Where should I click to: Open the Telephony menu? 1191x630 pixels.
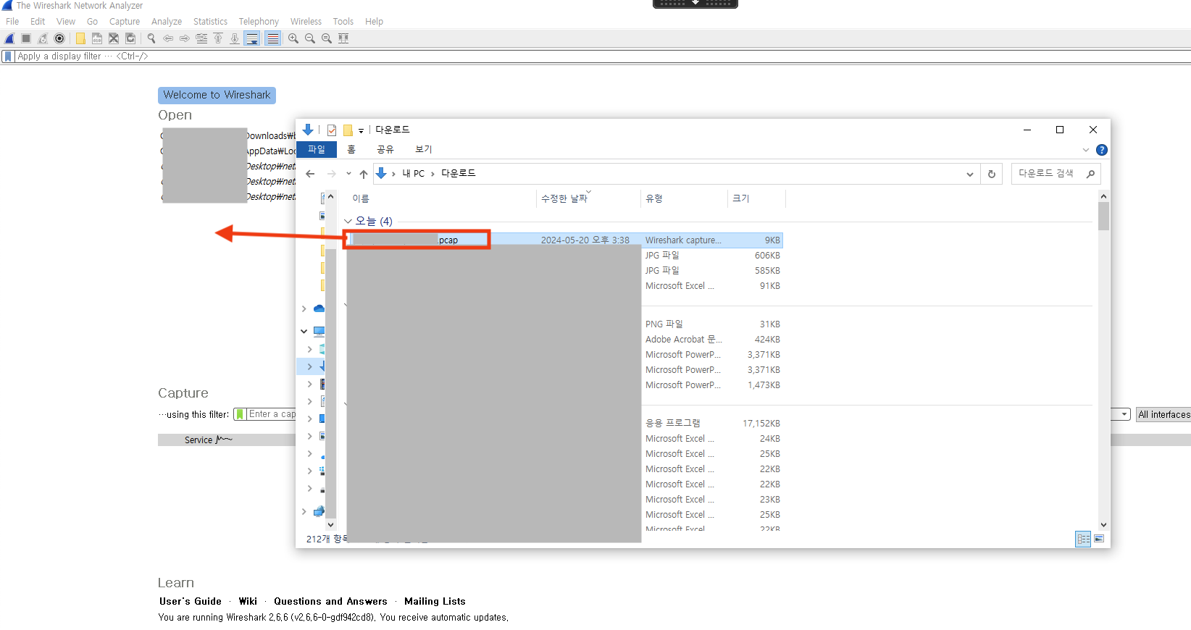(259, 22)
